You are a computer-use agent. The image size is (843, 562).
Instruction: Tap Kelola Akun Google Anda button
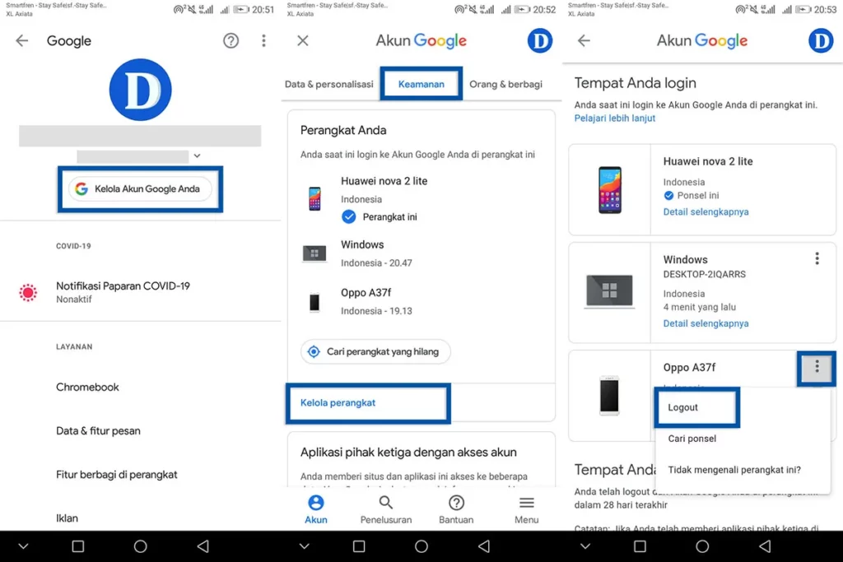tap(140, 189)
